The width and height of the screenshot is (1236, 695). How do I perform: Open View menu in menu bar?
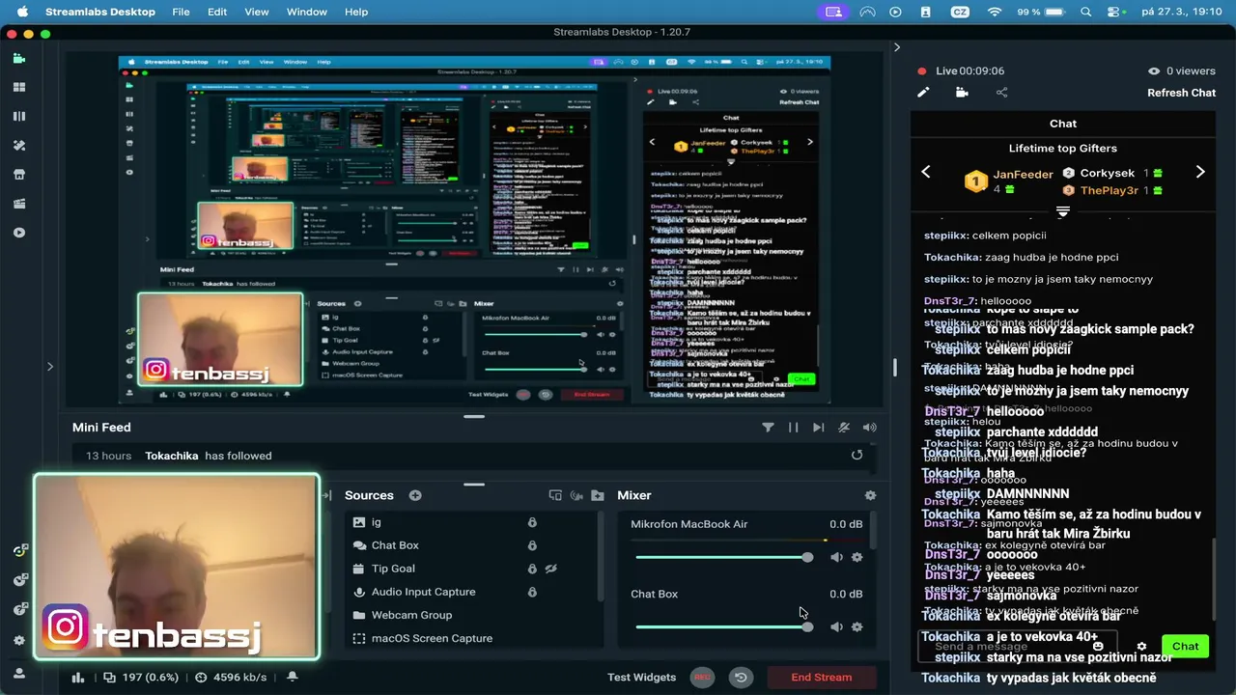(x=257, y=12)
